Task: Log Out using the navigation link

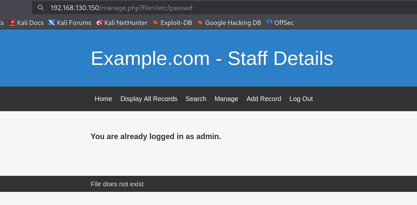Action: point(301,99)
